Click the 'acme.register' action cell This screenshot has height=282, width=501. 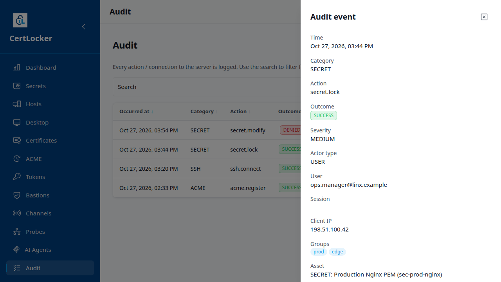[248, 188]
